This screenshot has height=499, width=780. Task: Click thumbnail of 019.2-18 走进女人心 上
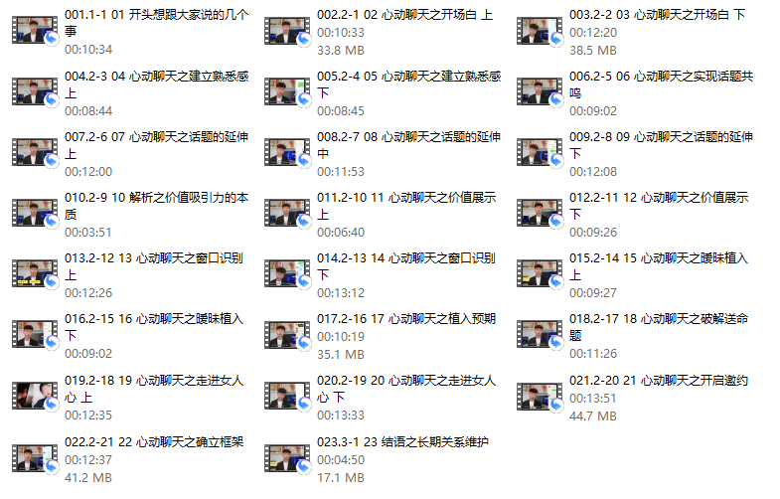click(35, 396)
